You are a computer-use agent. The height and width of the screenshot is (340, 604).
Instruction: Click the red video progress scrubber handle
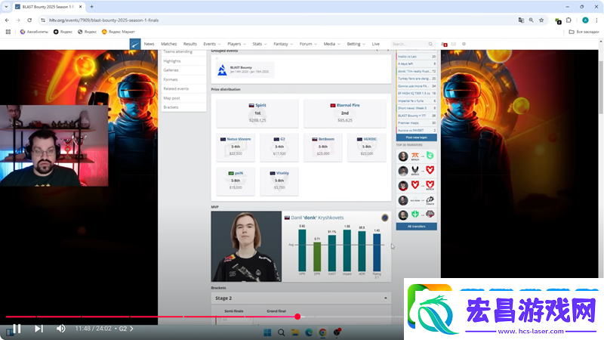point(297,317)
